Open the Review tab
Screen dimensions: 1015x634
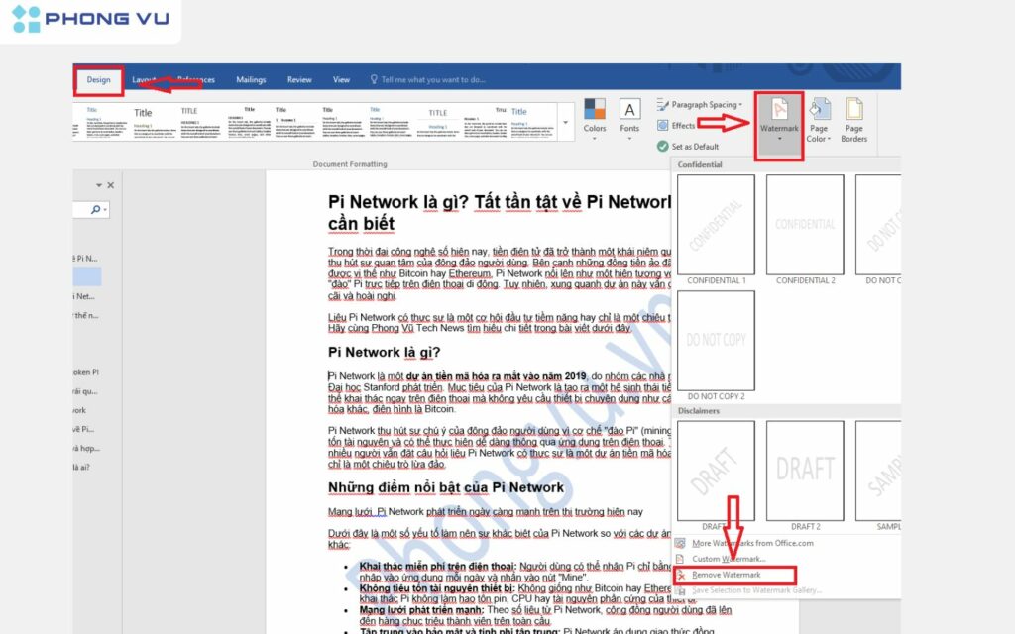299,80
